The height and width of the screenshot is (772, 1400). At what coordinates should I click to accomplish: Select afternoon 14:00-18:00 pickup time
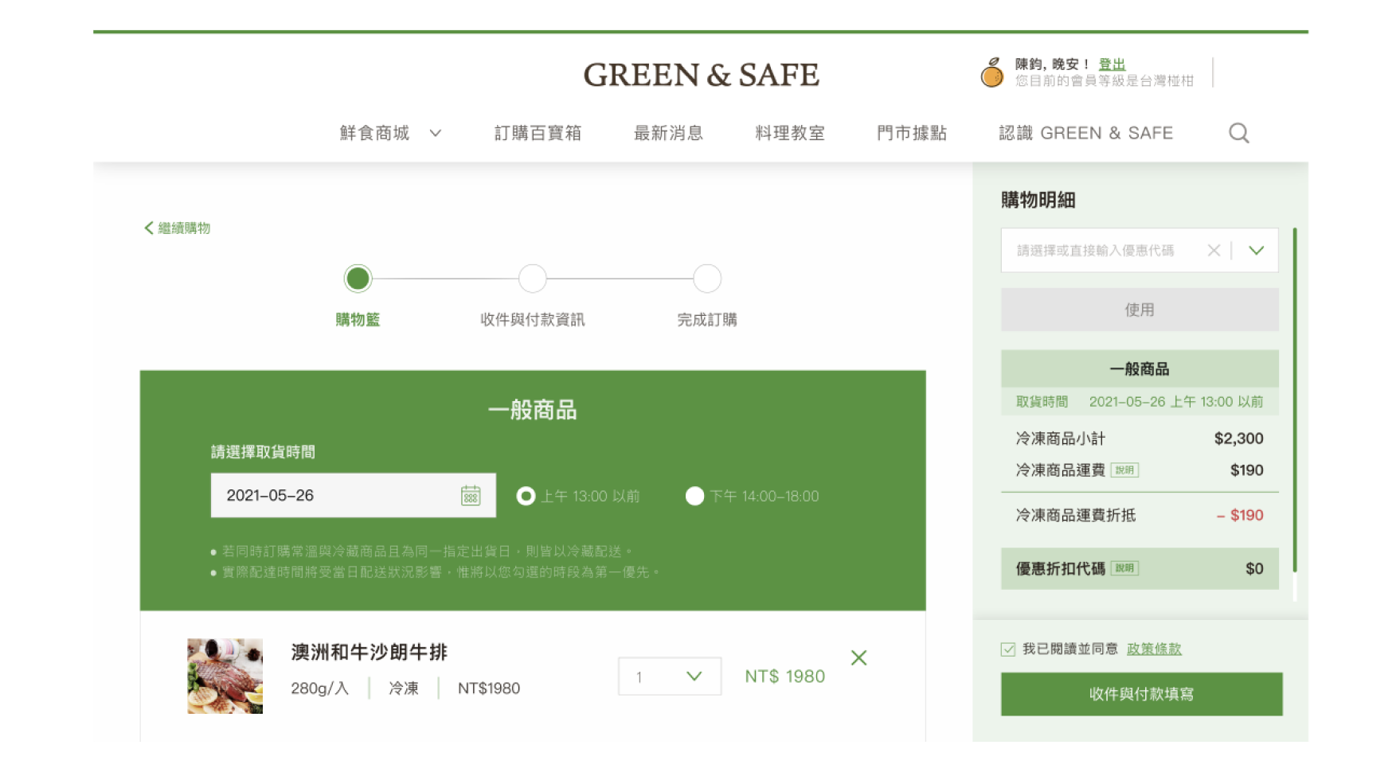(x=694, y=497)
